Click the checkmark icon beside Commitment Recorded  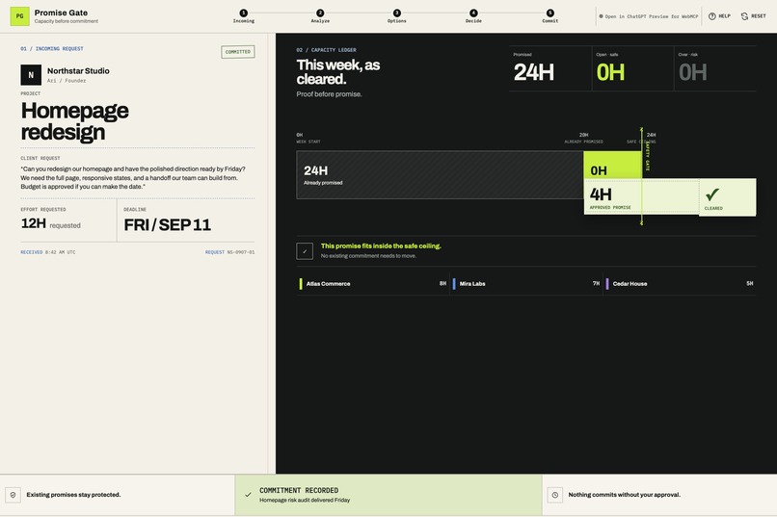coord(248,495)
